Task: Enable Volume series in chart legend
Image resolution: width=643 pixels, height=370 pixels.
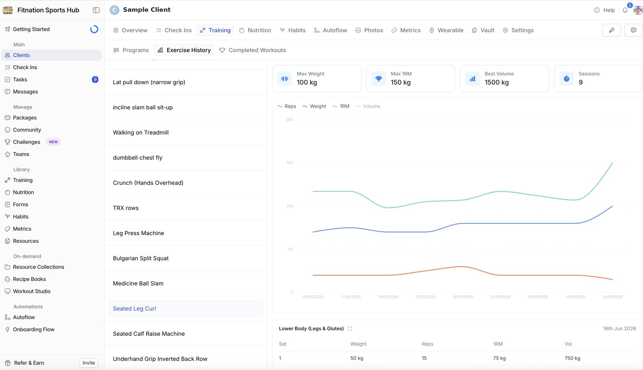Action: pos(368,106)
